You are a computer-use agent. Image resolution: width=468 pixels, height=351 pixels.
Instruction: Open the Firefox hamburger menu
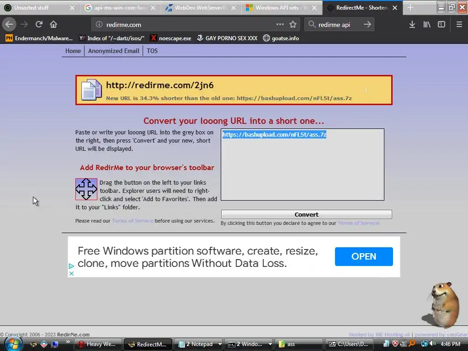pyautogui.click(x=459, y=24)
